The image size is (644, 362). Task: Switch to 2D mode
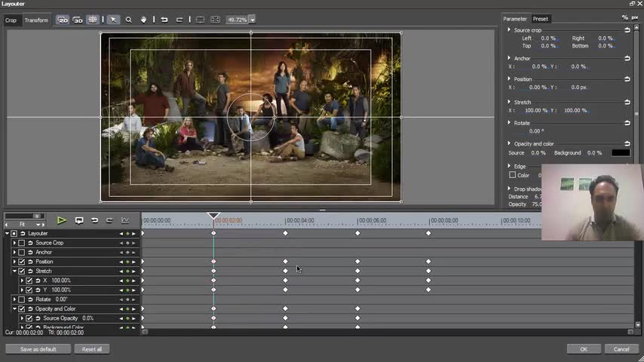point(63,20)
